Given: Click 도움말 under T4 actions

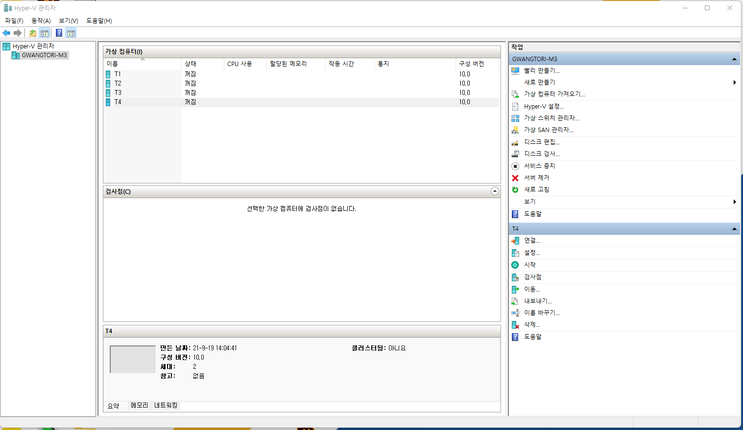Looking at the screenshot, I should pos(533,337).
